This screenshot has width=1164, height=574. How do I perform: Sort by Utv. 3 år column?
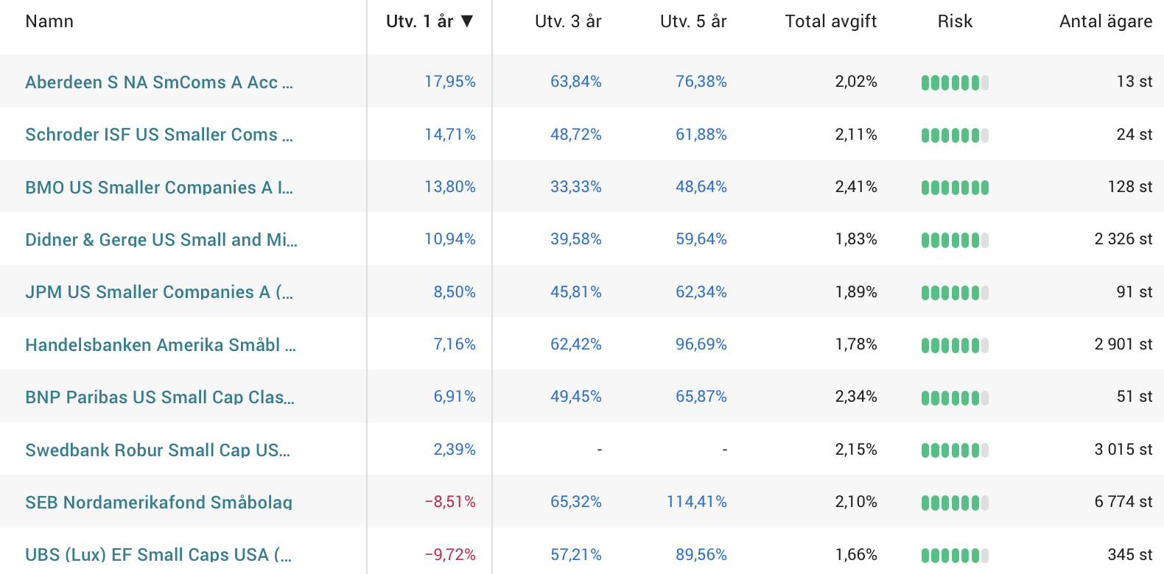(568, 21)
